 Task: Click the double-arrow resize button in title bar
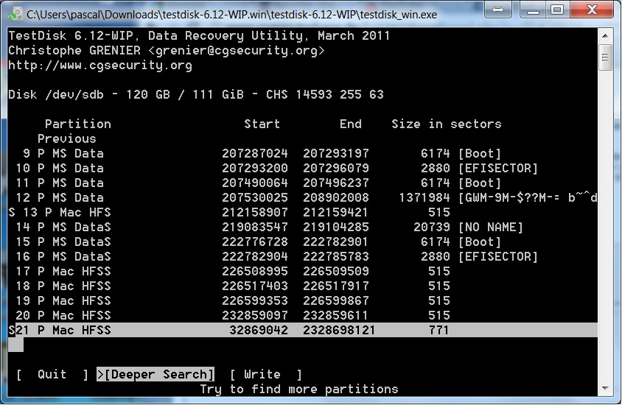point(498,10)
